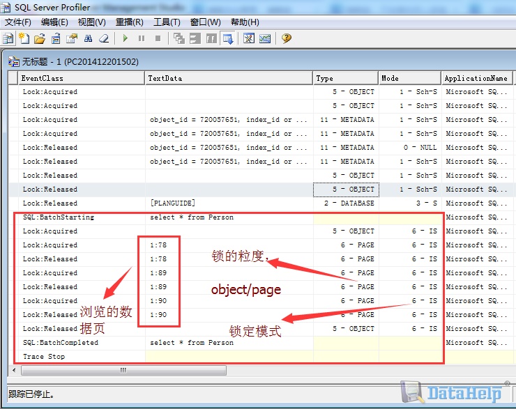Click the SQL Server Profiler title bar app icon
516x409 pixels.
tap(6, 7)
